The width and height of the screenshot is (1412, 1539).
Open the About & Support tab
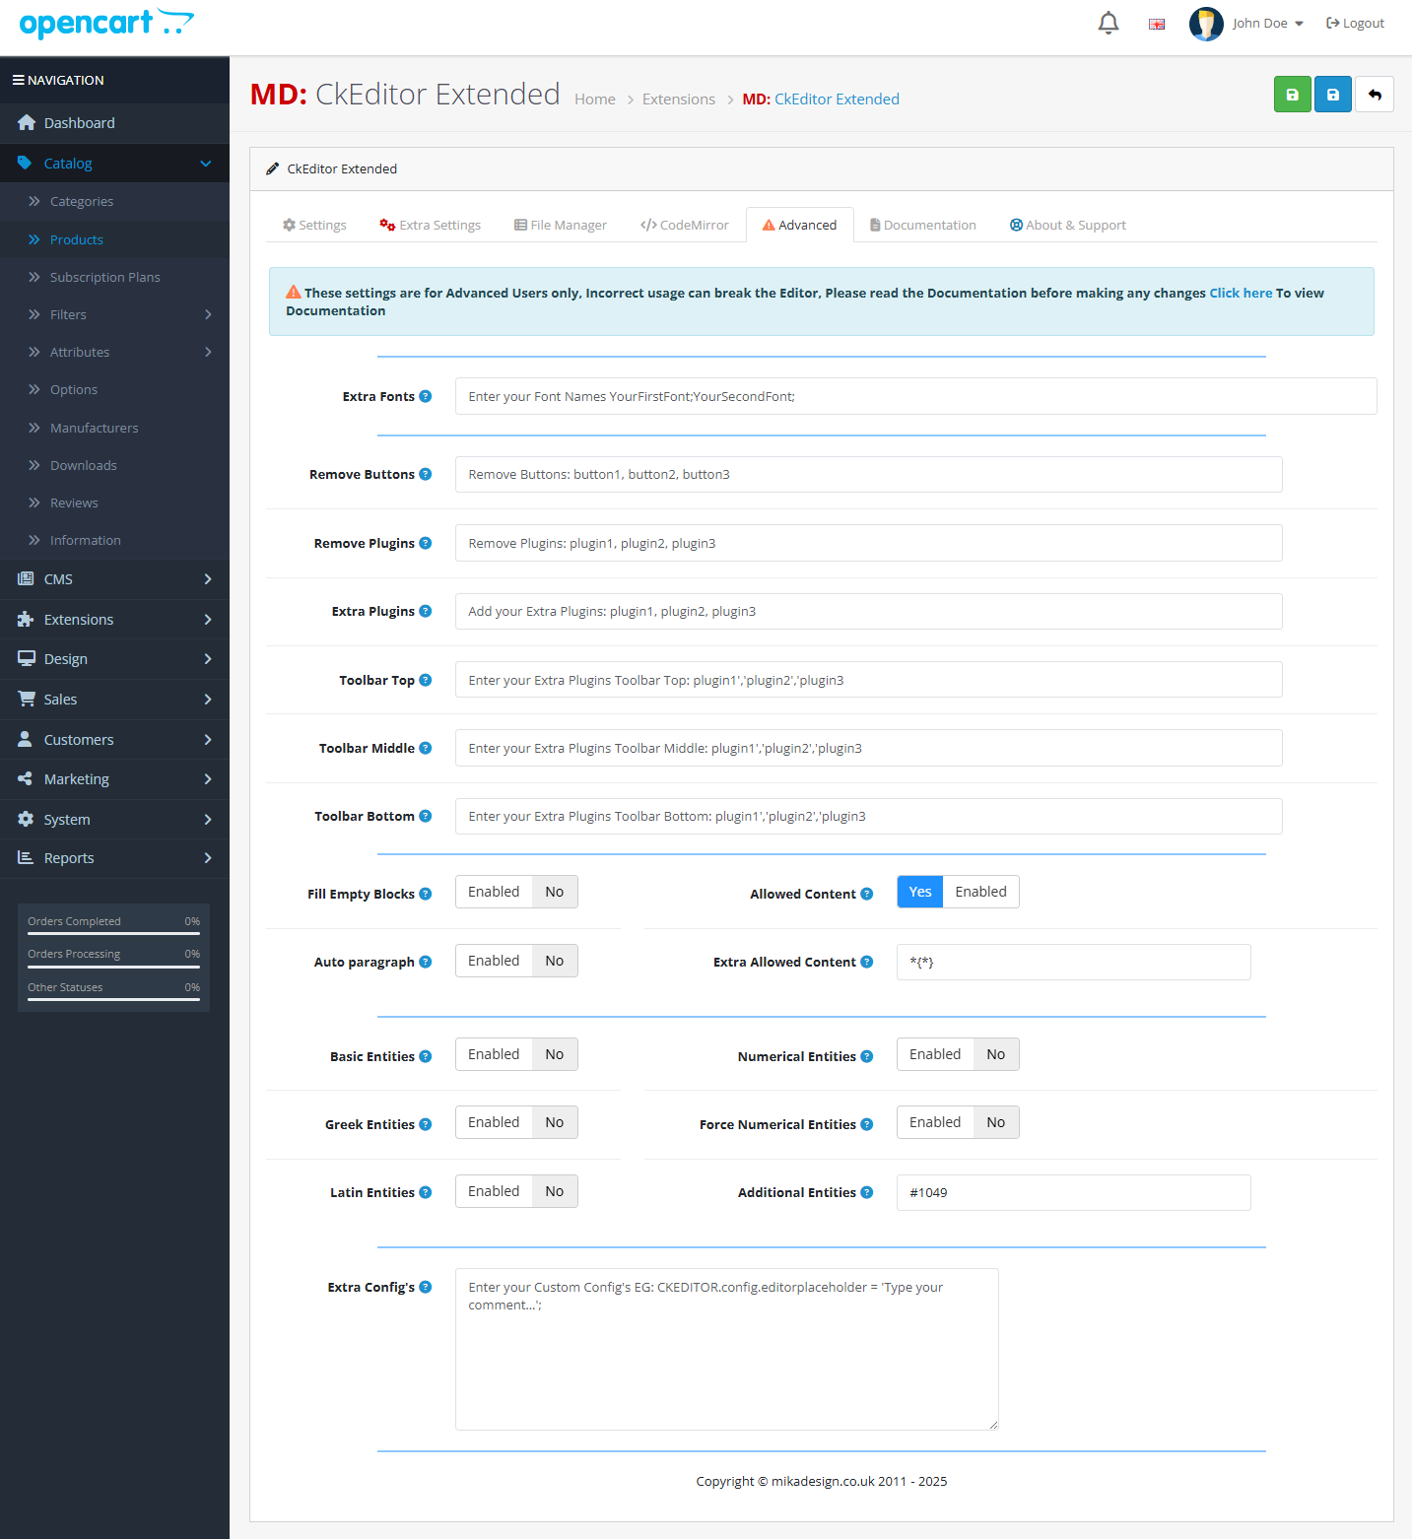1068,225
